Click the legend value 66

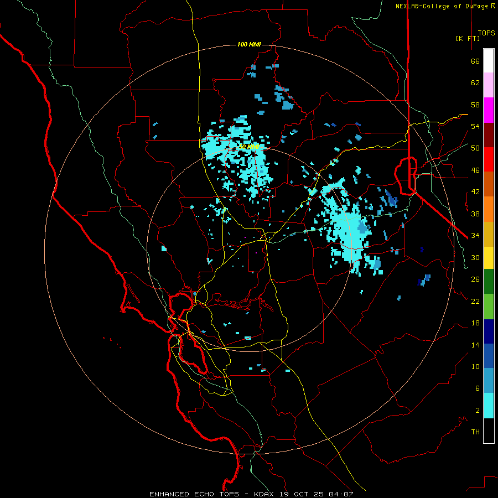(475, 61)
